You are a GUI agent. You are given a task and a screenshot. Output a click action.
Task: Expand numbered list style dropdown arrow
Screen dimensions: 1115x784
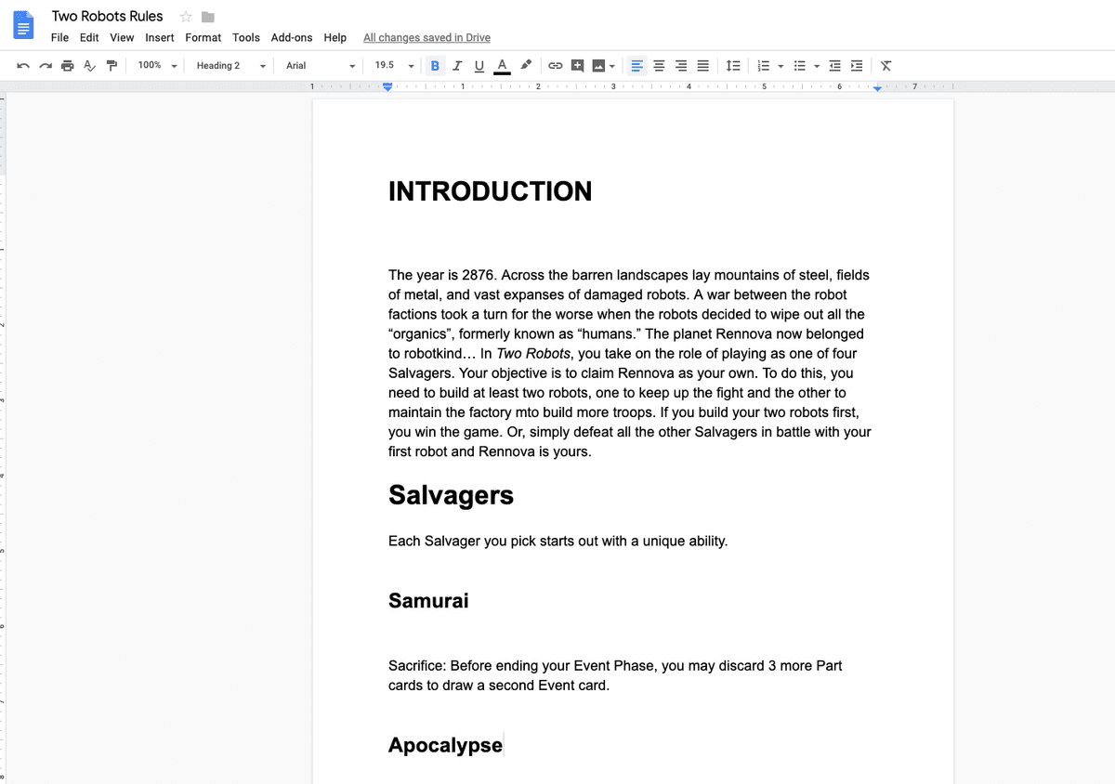(x=780, y=66)
